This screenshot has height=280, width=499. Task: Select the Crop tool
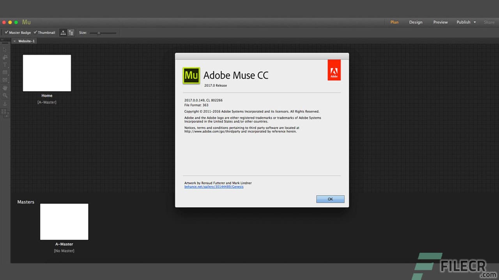pos(5,57)
